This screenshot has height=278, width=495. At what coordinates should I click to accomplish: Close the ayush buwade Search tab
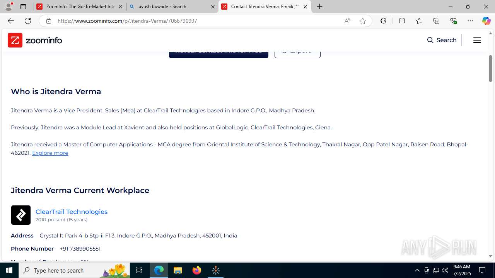pyautogui.click(x=213, y=7)
